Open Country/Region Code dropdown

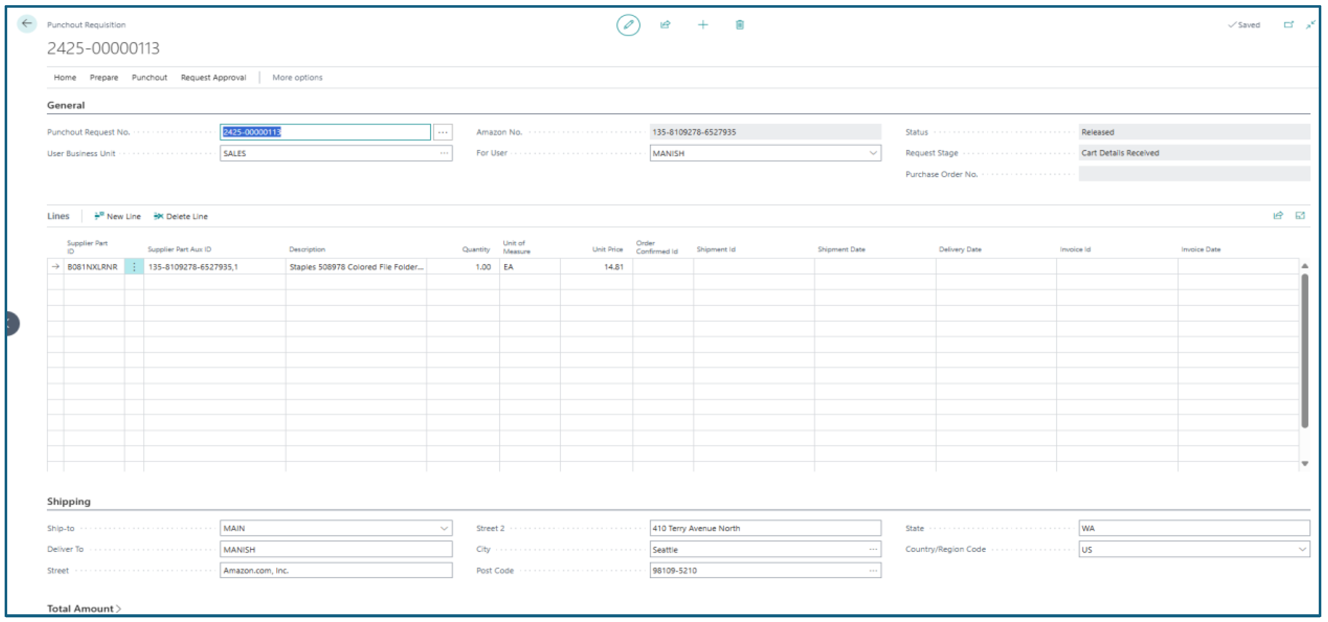1302,549
